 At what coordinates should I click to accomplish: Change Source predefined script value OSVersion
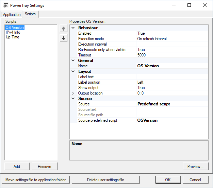tap(172, 120)
